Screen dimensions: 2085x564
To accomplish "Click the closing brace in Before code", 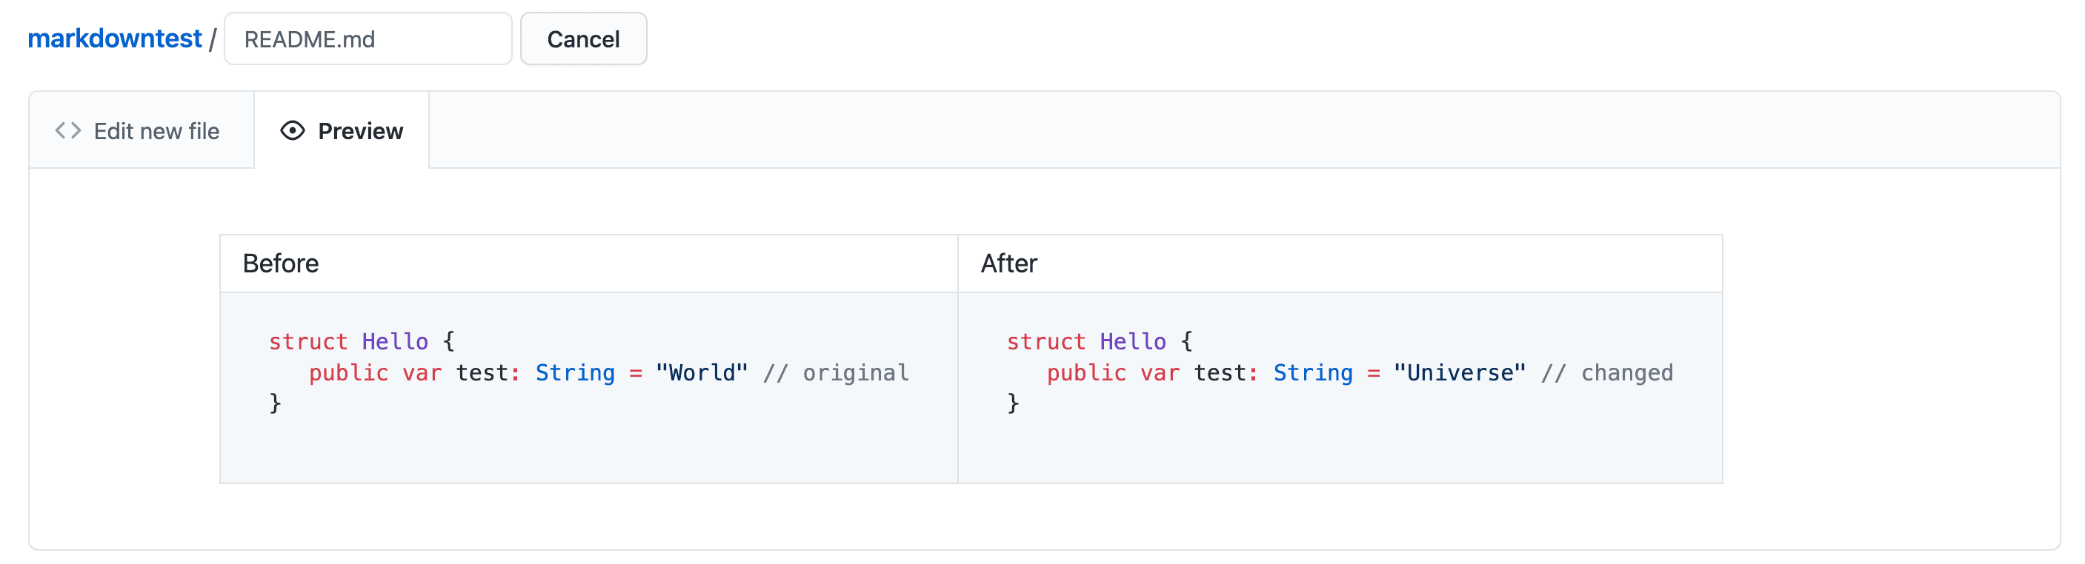I will pos(275,403).
